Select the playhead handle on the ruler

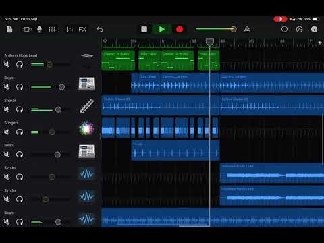[x=210, y=42]
